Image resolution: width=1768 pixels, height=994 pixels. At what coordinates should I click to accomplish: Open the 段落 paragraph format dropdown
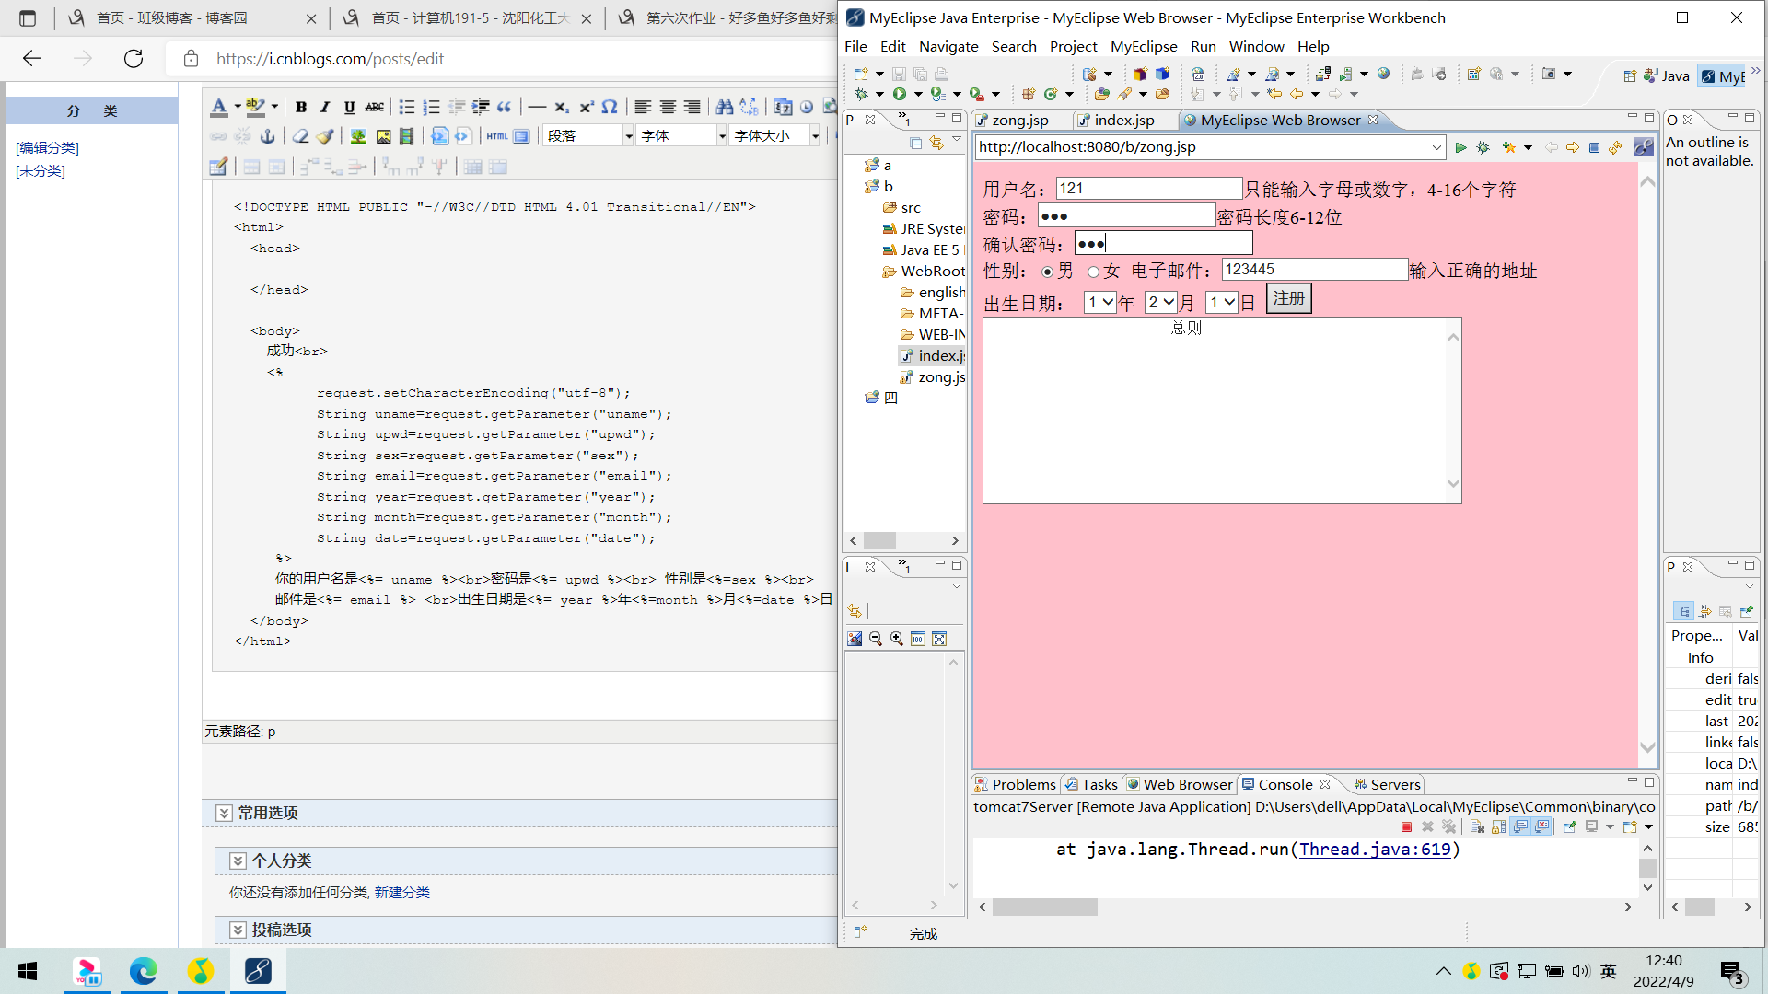pos(629,136)
